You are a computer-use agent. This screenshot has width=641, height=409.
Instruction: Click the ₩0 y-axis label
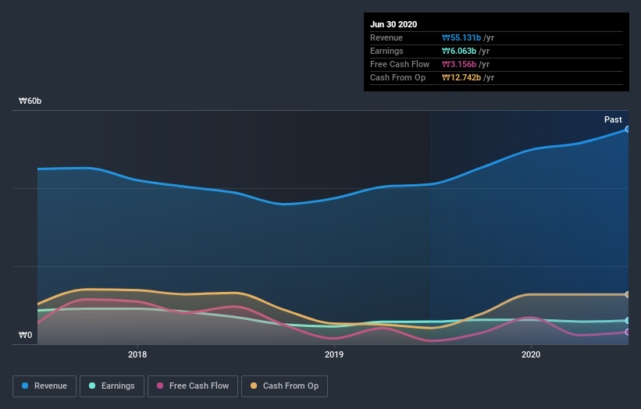pos(25,335)
